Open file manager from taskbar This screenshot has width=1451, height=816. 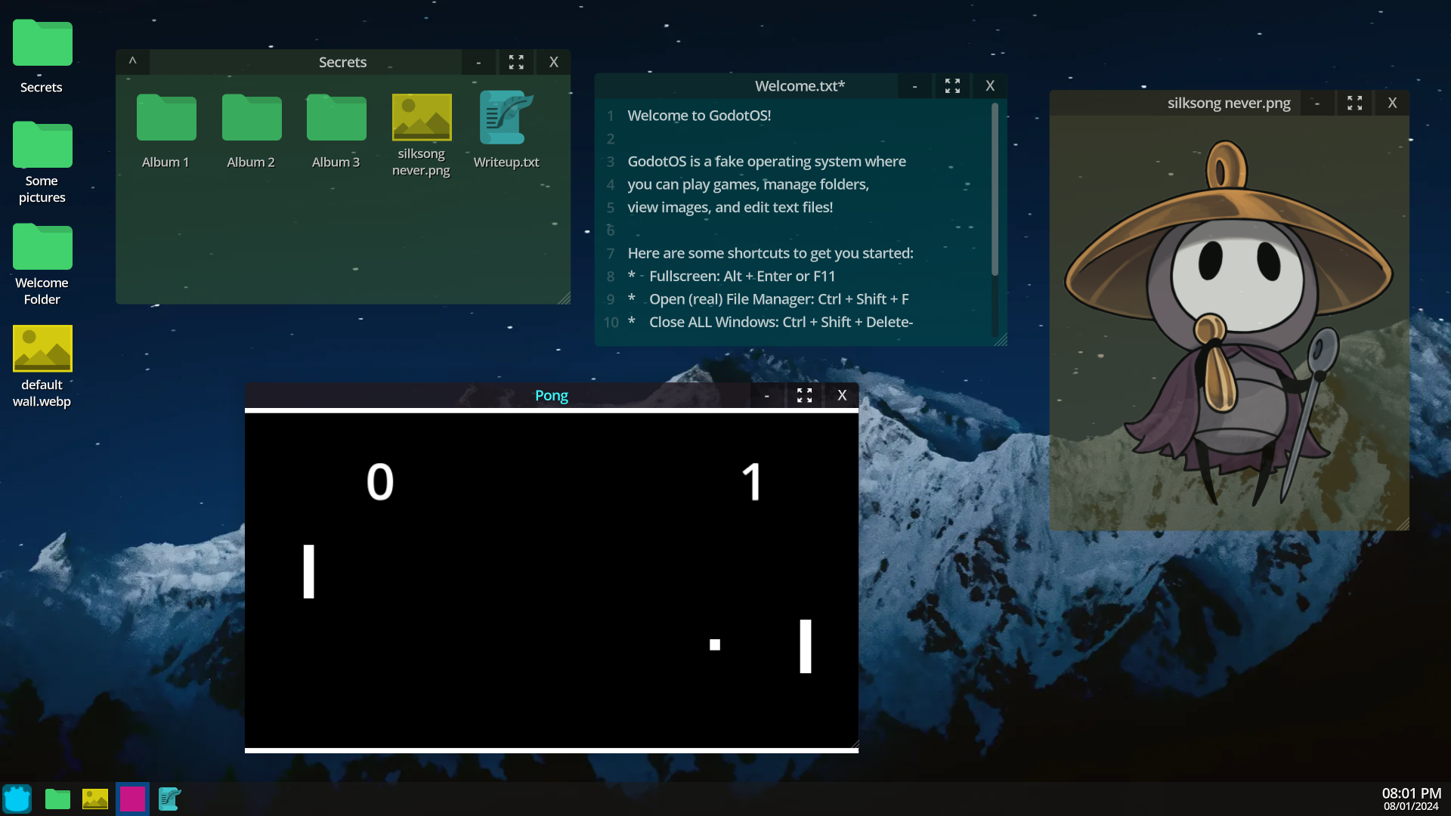pos(57,799)
